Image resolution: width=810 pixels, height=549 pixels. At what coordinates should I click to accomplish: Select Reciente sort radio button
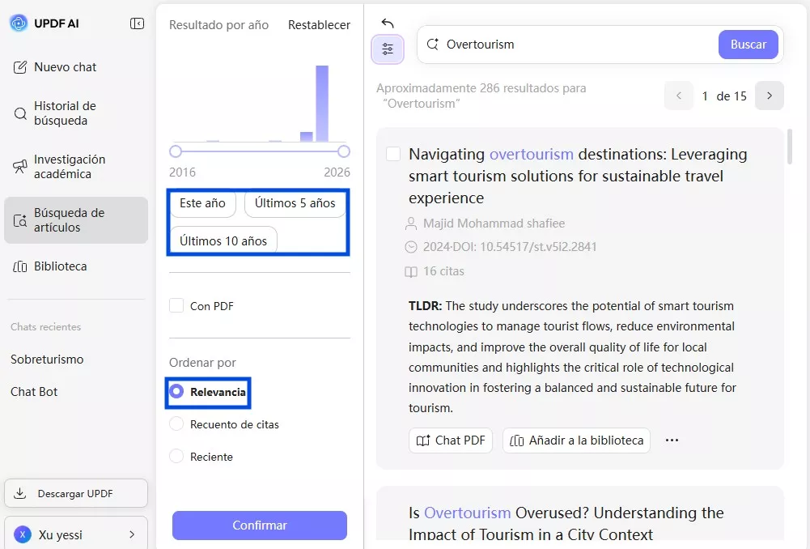176,457
